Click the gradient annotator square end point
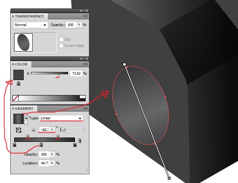 coord(169,178)
